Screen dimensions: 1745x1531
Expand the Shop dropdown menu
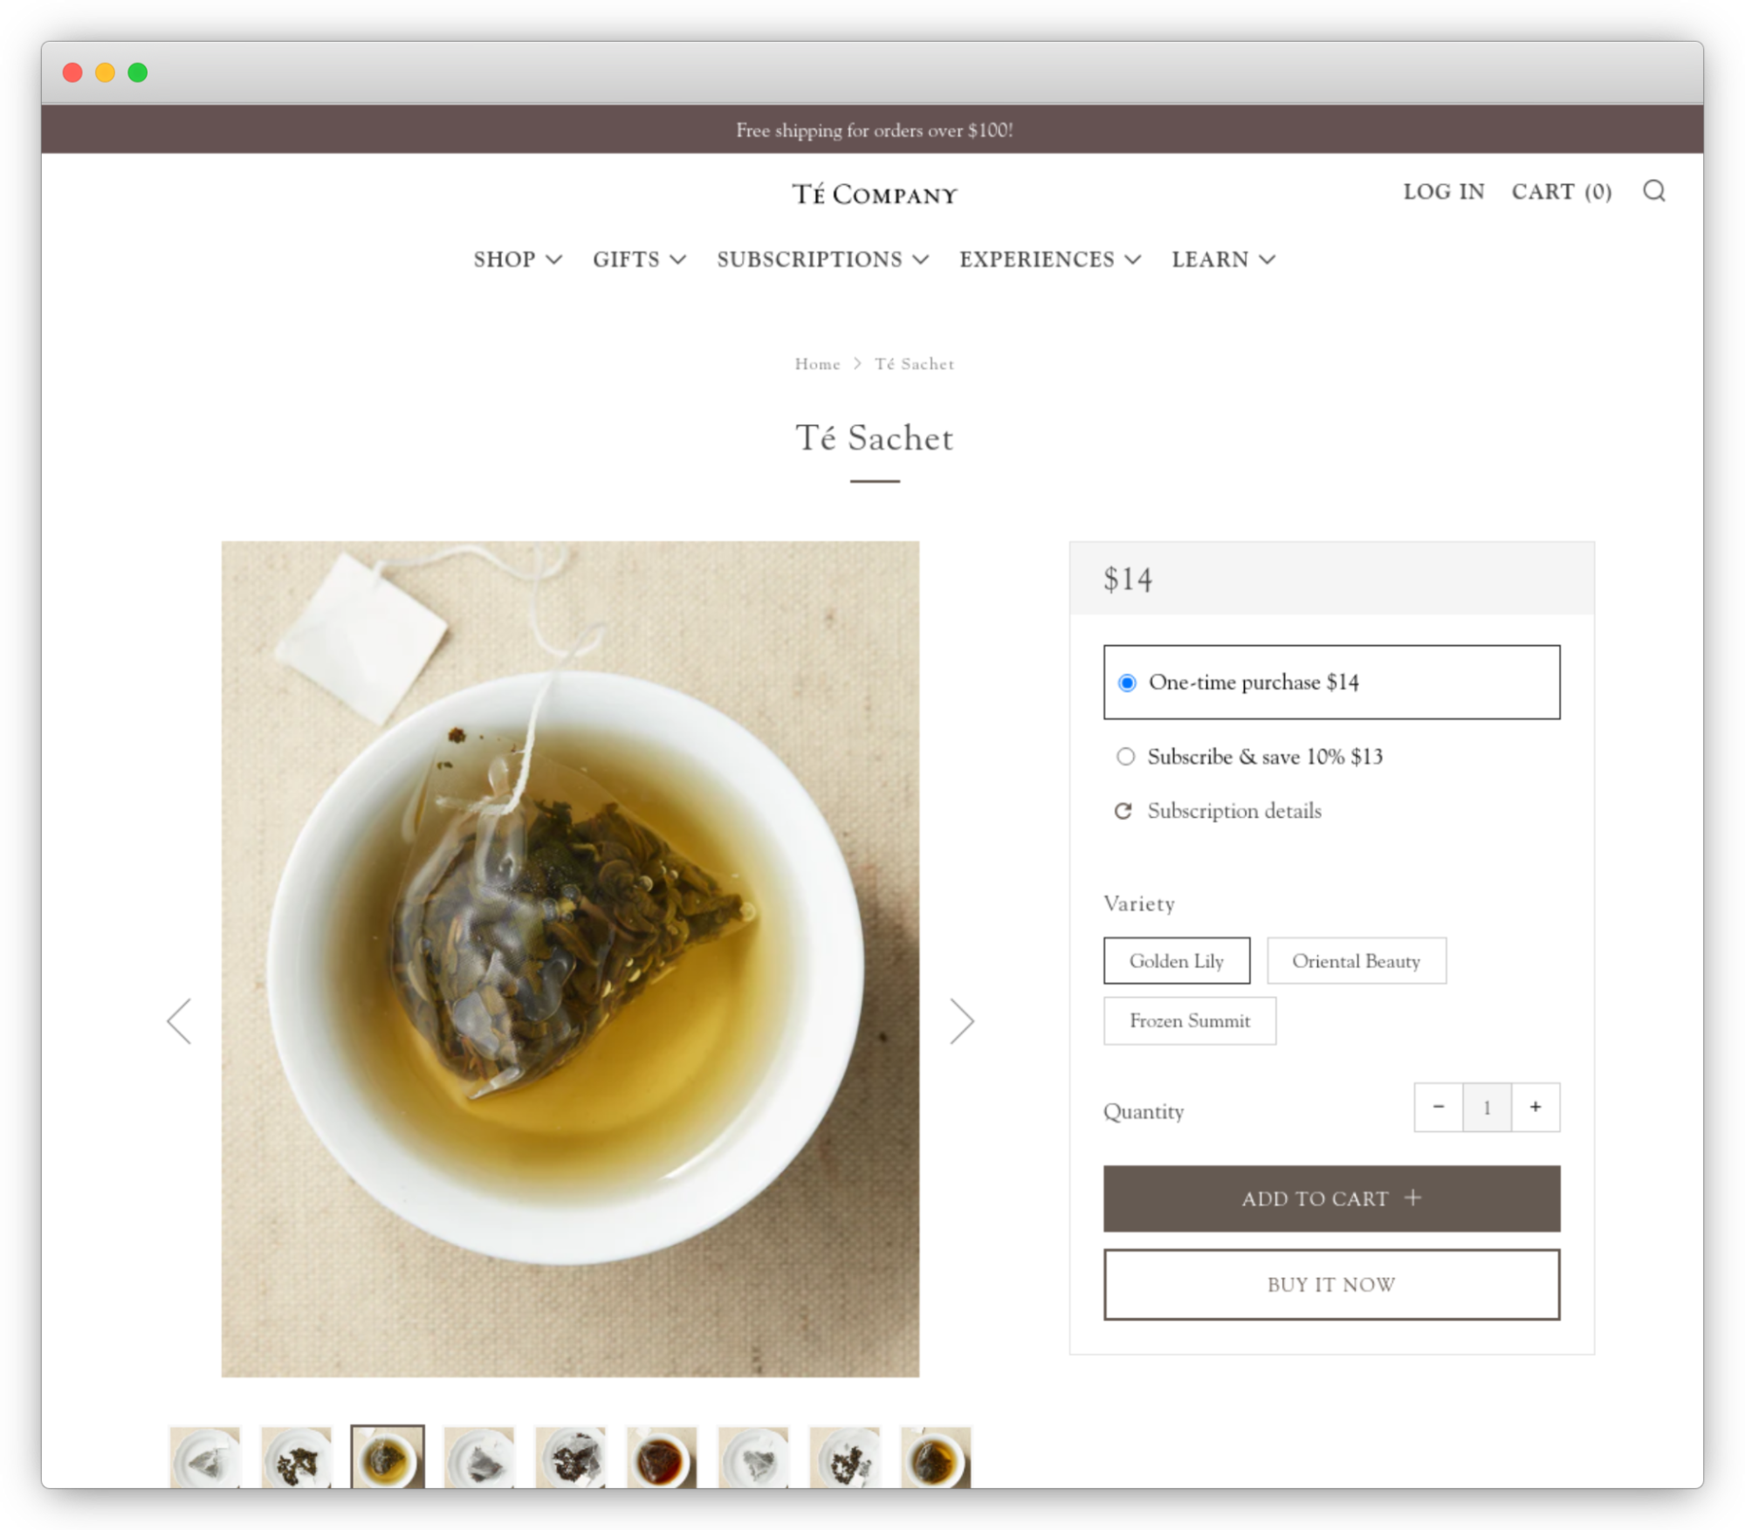point(517,259)
